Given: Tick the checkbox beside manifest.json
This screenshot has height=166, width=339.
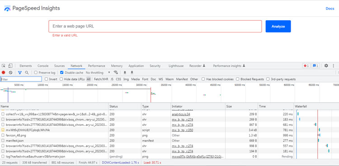Looking at the screenshot, I should 3,141.
